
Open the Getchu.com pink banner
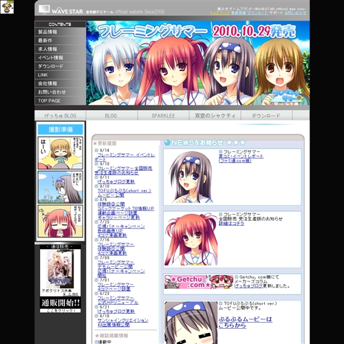pos(199,282)
